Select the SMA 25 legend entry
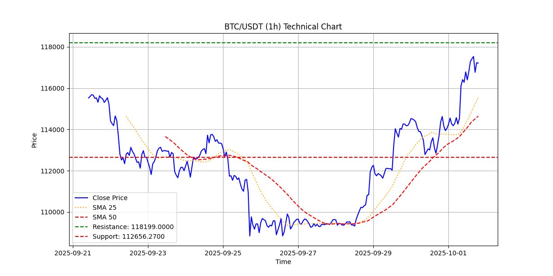The height and width of the screenshot is (276, 553). (96, 207)
